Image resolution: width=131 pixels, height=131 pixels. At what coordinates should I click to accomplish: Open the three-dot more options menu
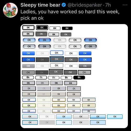click(x=125, y=5)
